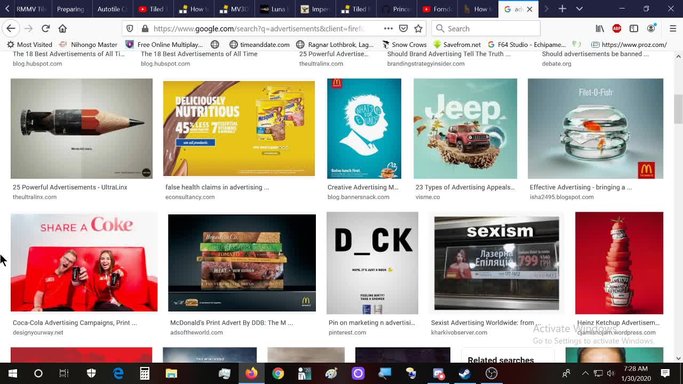Click the Firefox Search box
Screen dimensions: 683x384
coord(486,28)
